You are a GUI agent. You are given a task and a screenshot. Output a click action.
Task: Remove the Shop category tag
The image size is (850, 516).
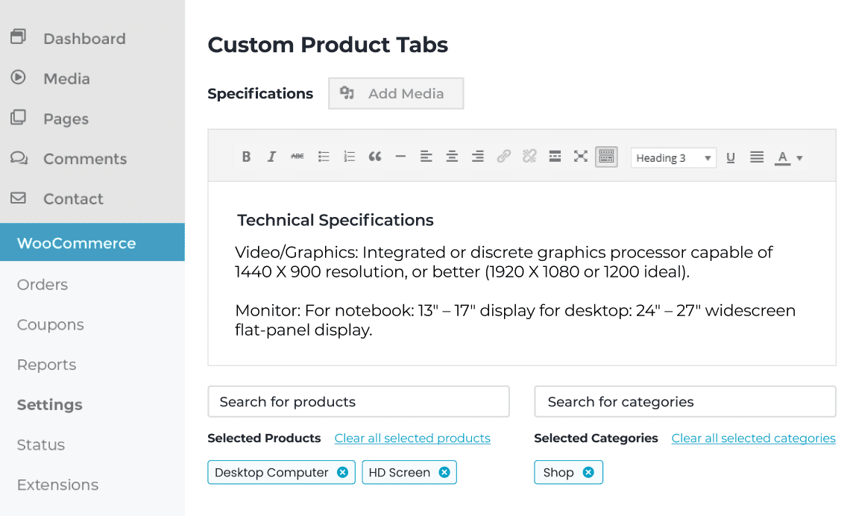[x=588, y=472]
